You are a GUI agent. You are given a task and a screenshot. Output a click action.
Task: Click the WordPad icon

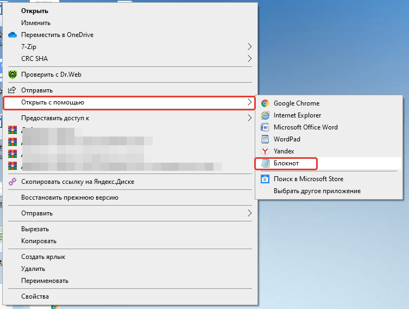(265, 139)
